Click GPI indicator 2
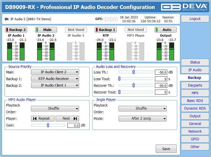Image resolution: width=211 pixels, height=157 pixels. (x=111, y=19)
